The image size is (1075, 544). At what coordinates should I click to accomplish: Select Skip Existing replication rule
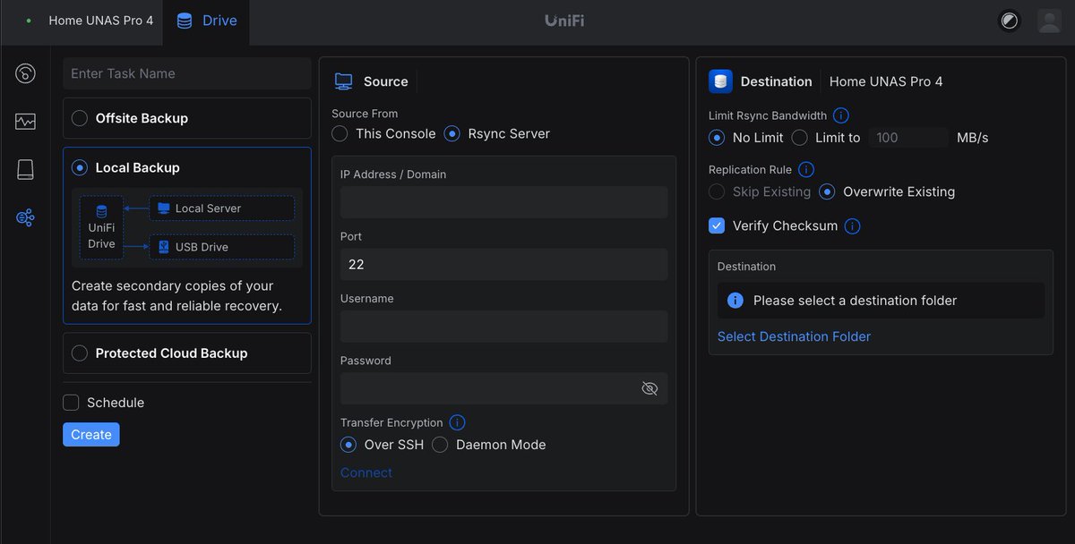717,191
